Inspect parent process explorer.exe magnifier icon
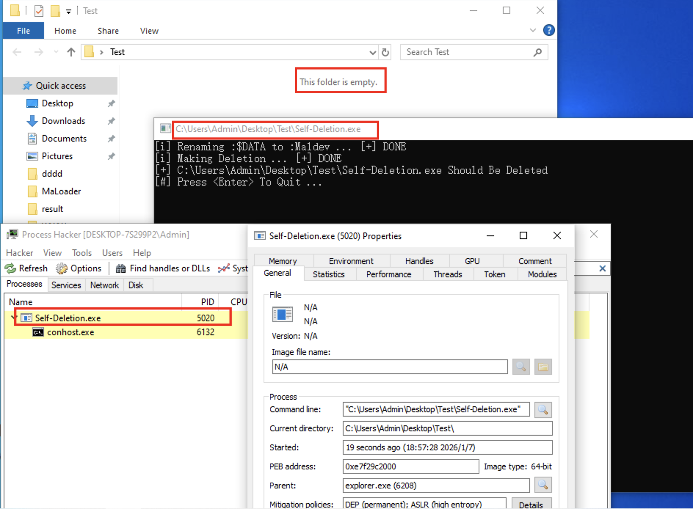Screen dimensions: 693x509 [543, 486]
